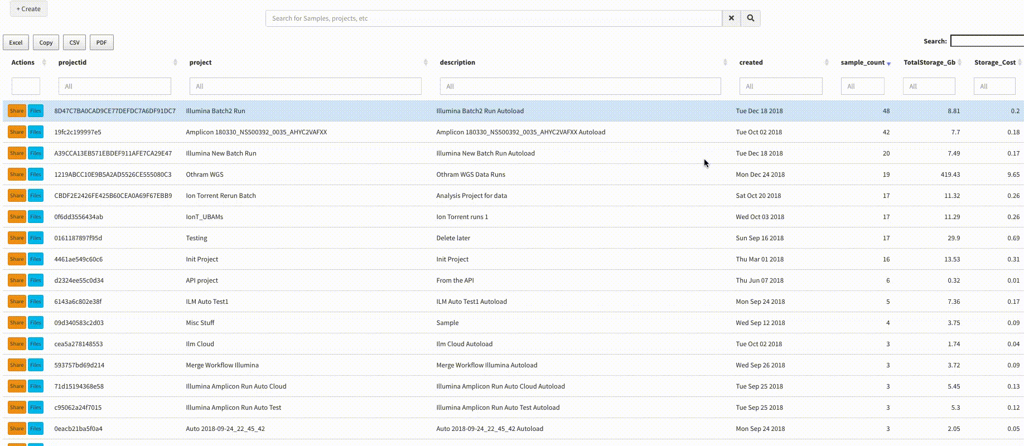The height and width of the screenshot is (446, 1024).
Task: Share the Illumina Batch2 Run project
Action: [17, 111]
